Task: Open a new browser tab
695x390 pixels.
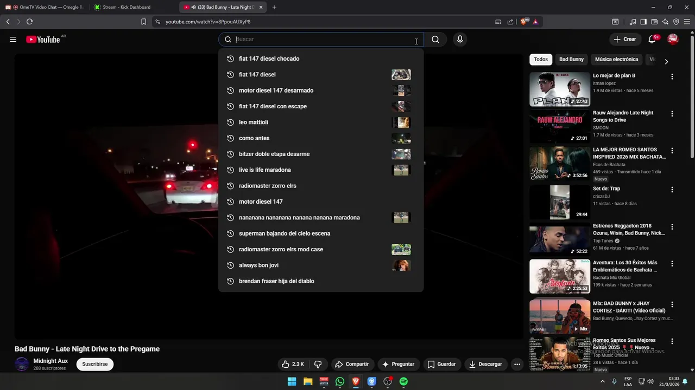Action: [x=274, y=7]
